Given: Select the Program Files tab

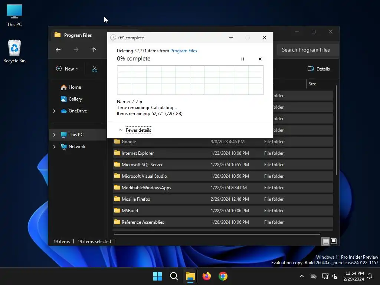Looking at the screenshot, I should [78, 35].
